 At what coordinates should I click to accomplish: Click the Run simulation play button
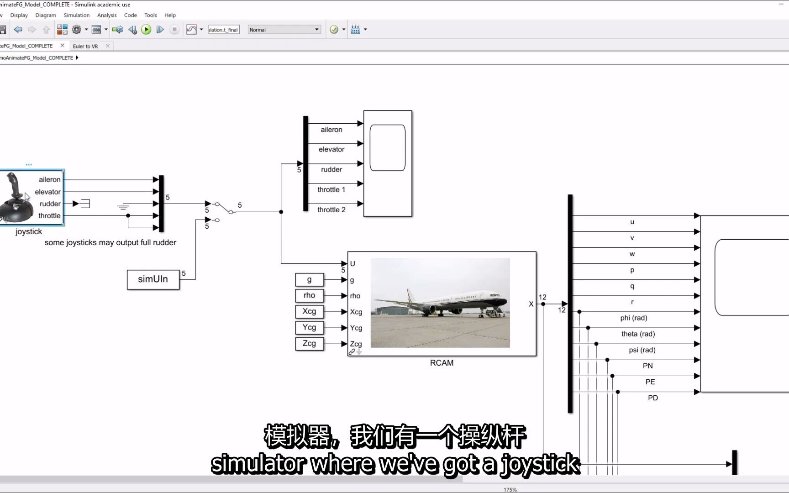point(146,30)
